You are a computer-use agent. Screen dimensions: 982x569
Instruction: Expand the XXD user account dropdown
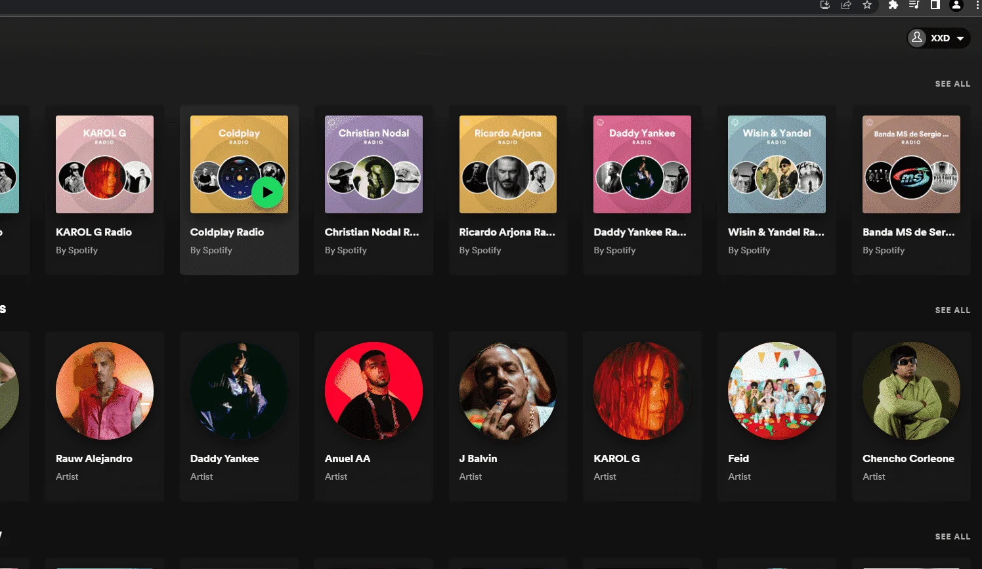pyautogui.click(x=939, y=38)
